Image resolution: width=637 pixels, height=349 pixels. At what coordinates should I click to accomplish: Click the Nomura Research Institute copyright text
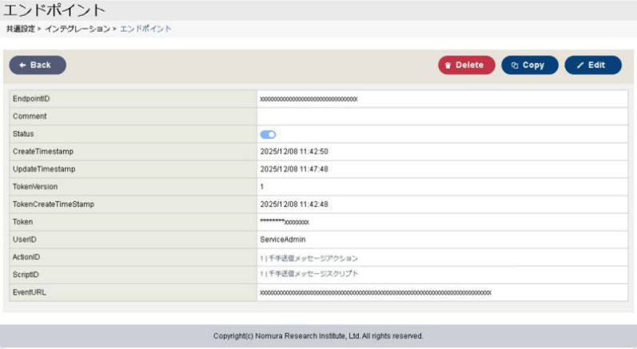pos(318,336)
